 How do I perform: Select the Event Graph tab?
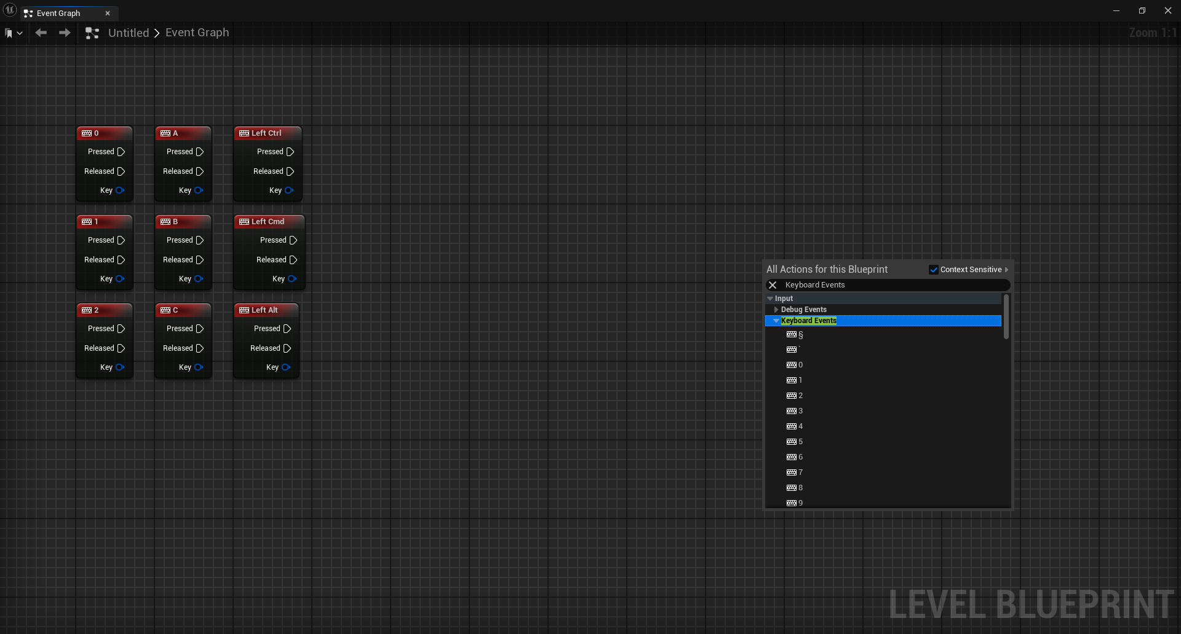click(59, 14)
